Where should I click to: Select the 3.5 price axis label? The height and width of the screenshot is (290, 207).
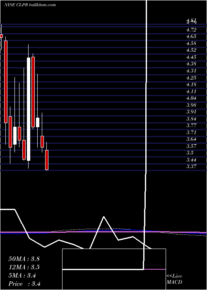[190, 153]
